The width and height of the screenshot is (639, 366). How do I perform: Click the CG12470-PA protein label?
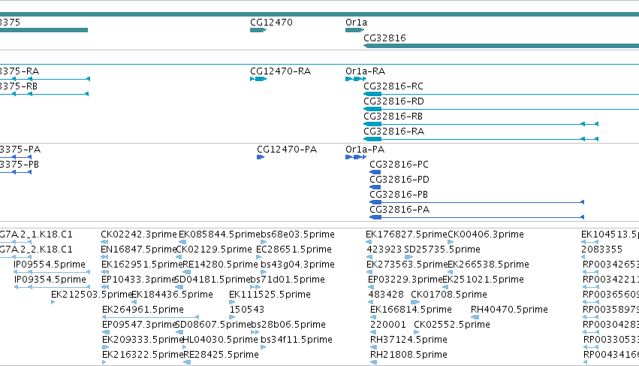[x=287, y=150]
